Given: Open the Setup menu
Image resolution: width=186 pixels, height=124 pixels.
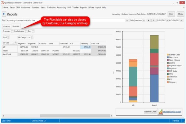Looking at the screenshot, I should 12,7.
